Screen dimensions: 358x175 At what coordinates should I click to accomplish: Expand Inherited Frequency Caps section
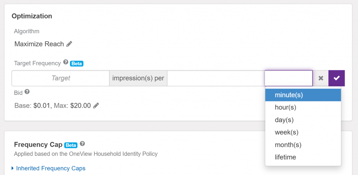coord(50,168)
